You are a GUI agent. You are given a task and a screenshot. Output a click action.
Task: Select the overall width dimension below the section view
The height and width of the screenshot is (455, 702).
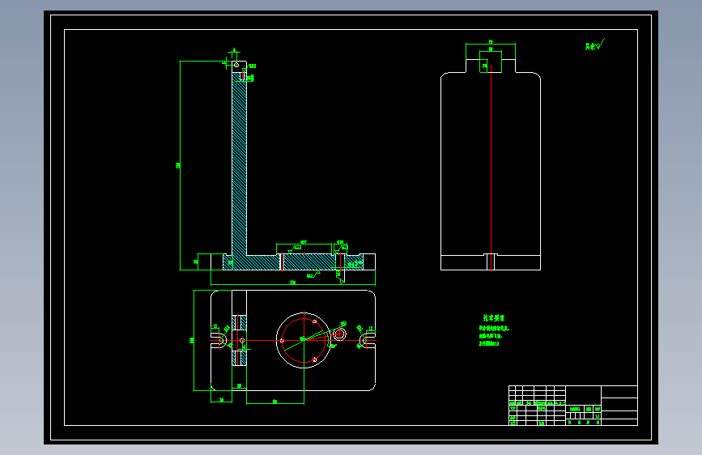coord(293,284)
